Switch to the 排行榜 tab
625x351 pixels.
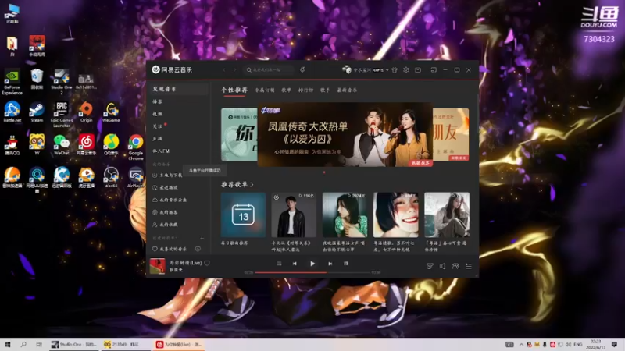pos(305,90)
